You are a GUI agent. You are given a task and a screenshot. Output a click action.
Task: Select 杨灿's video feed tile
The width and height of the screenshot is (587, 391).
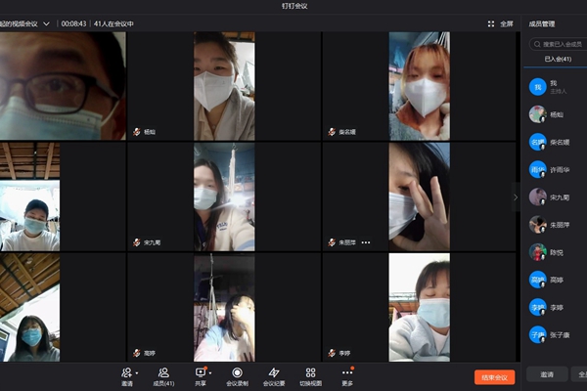224,86
